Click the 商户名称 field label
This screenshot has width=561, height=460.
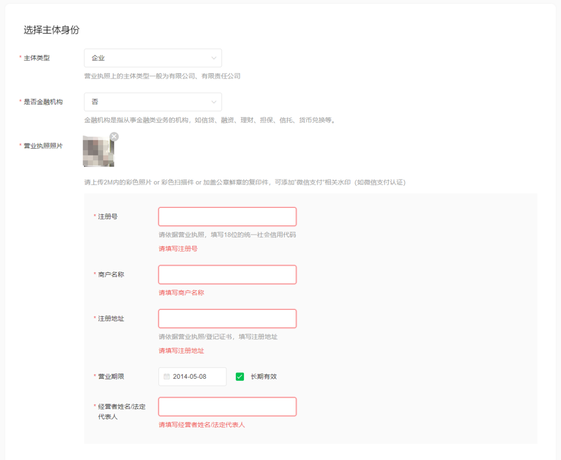111,274
